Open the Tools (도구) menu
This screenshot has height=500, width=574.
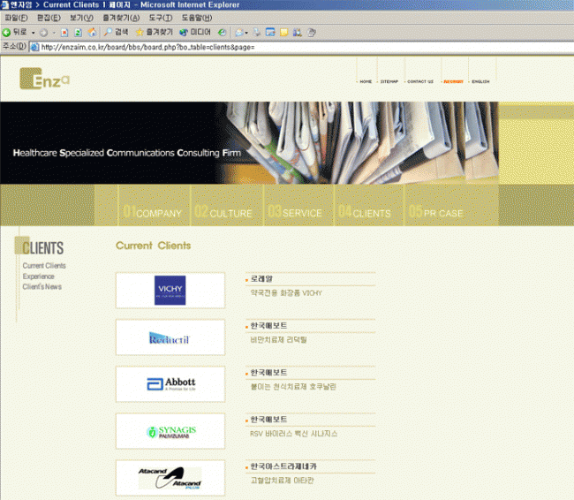pos(160,18)
